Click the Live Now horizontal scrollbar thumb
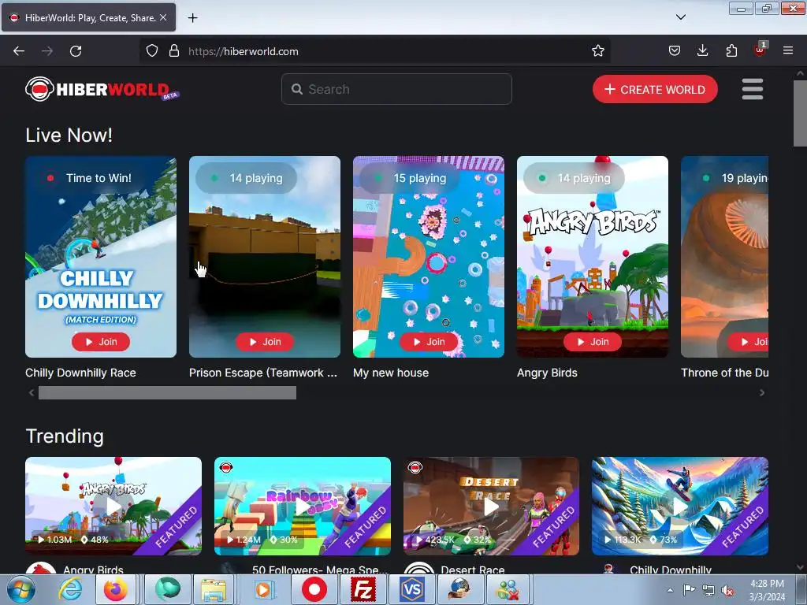This screenshot has width=807, height=605. click(167, 393)
